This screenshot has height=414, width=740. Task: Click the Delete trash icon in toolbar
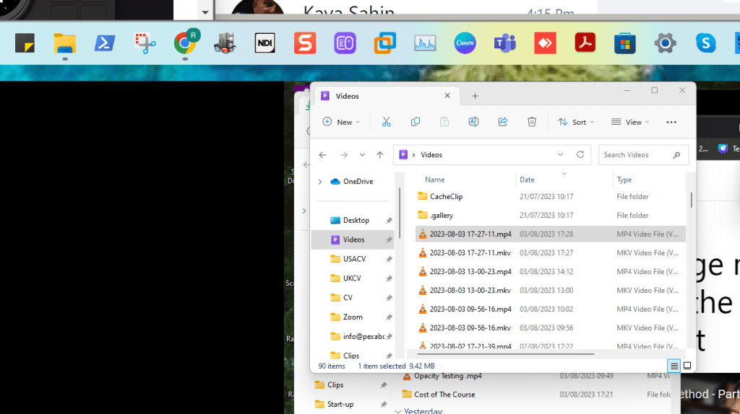(x=532, y=122)
